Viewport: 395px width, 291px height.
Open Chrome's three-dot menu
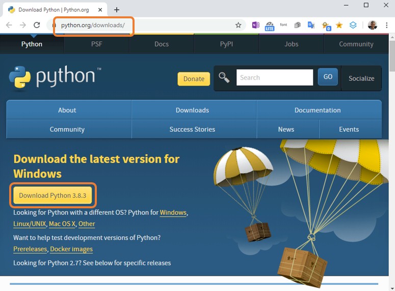(x=386, y=25)
